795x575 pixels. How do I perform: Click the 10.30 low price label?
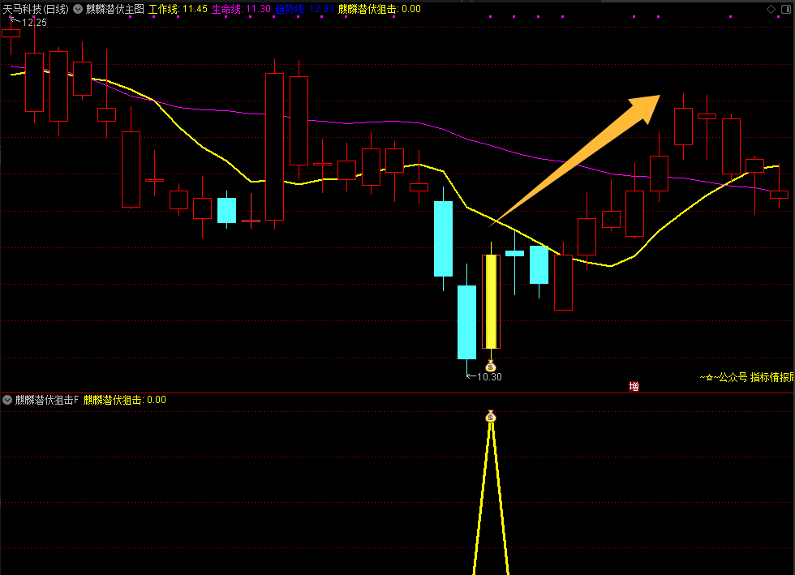[488, 376]
